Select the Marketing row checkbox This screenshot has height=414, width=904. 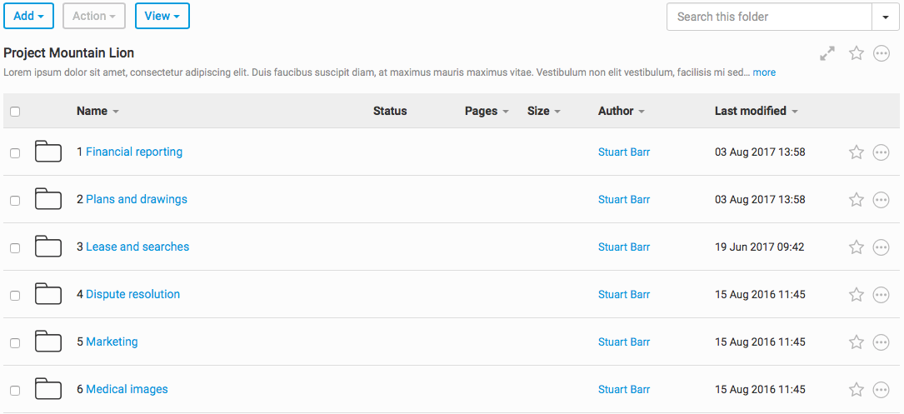[x=15, y=343]
